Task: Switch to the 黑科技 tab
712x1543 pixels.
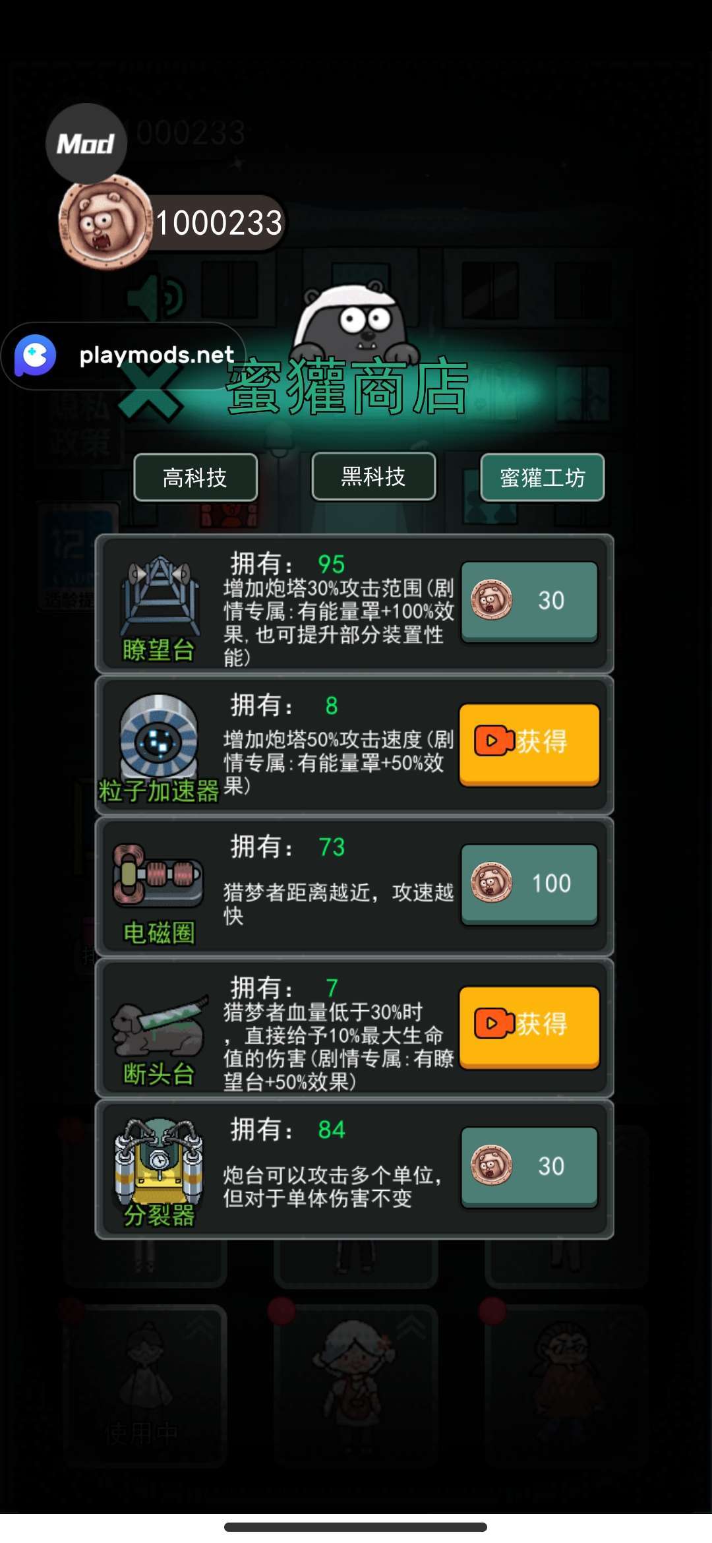Action: click(373, 476)
